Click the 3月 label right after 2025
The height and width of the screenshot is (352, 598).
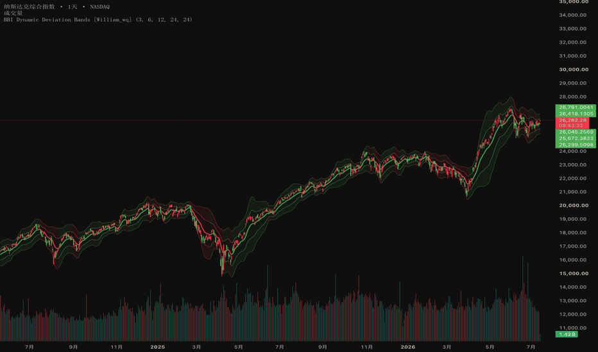196,347
